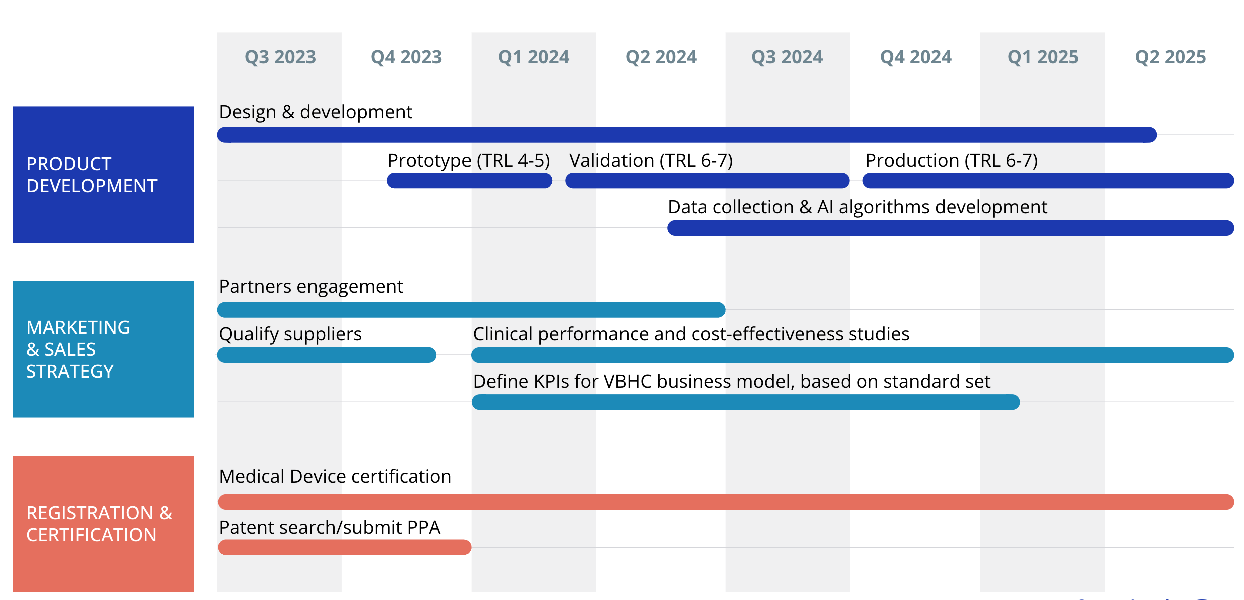Screen dimensions: 1244x600
Task: Select the Q4 2023 column header
Action: tap(406, 57)
